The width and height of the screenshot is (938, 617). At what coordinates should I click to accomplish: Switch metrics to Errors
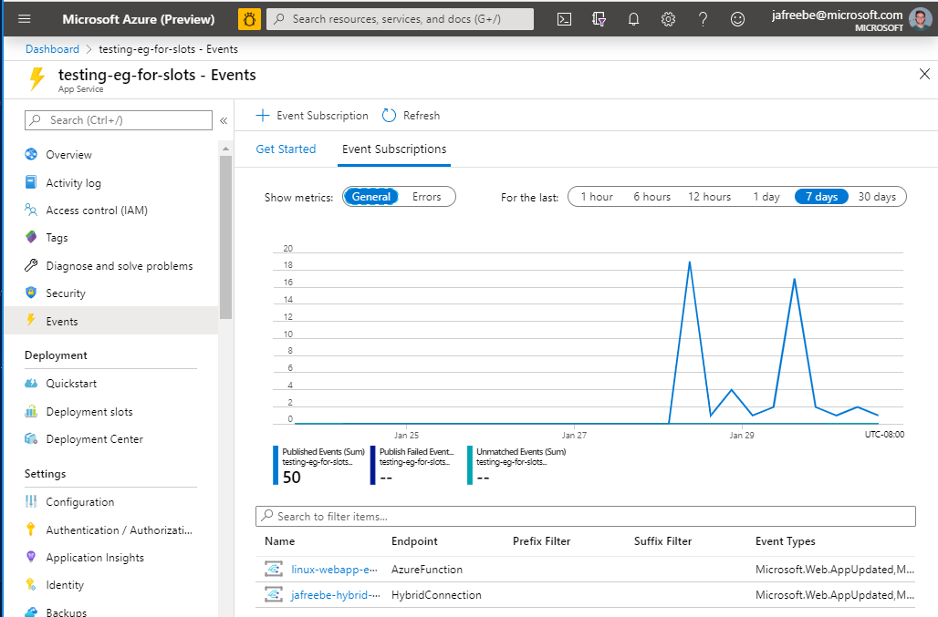tap(426, 197)
